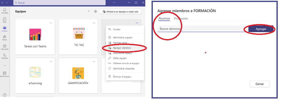Image resolution: width=281 pixels, height=103 pixels.
Task: Click the sidebar more apps ellipsis
Action: point(5,65)
